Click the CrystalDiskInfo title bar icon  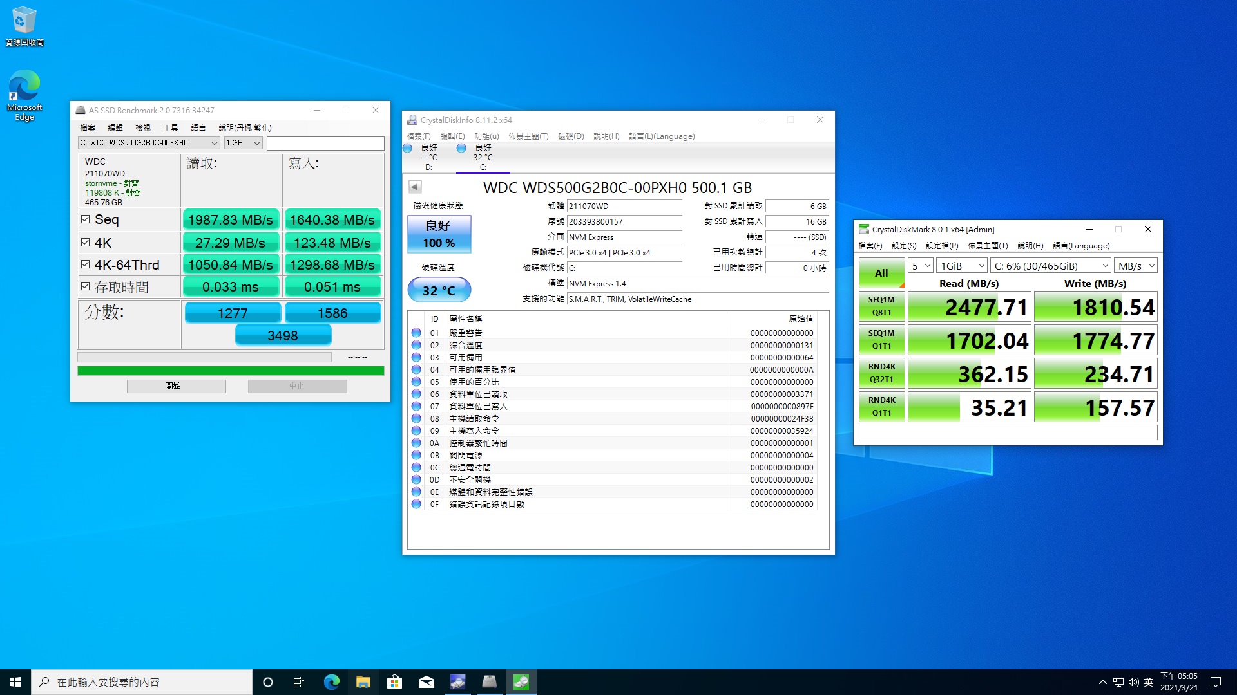coord(412,120)
